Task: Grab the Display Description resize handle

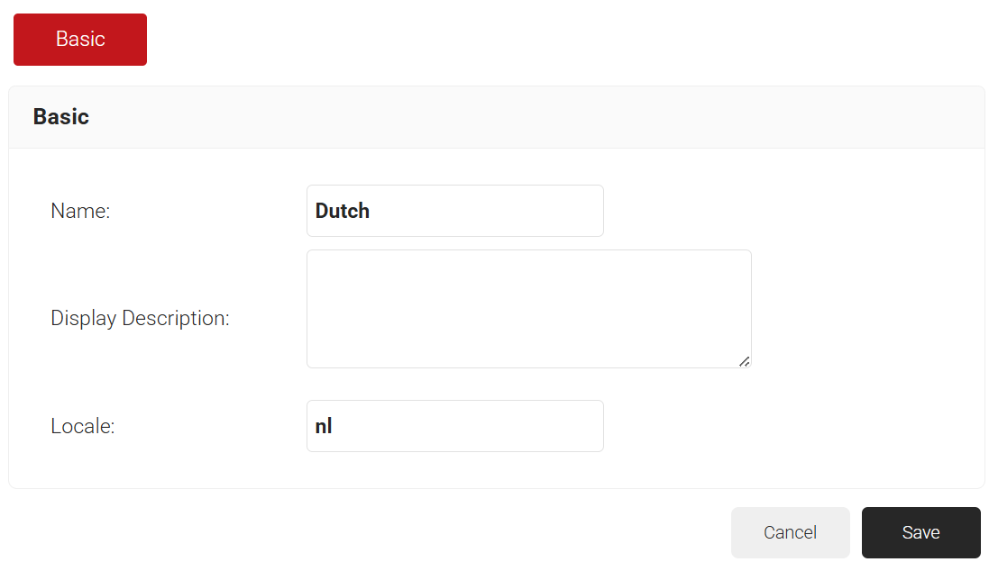Action: [x=744, y=361]
